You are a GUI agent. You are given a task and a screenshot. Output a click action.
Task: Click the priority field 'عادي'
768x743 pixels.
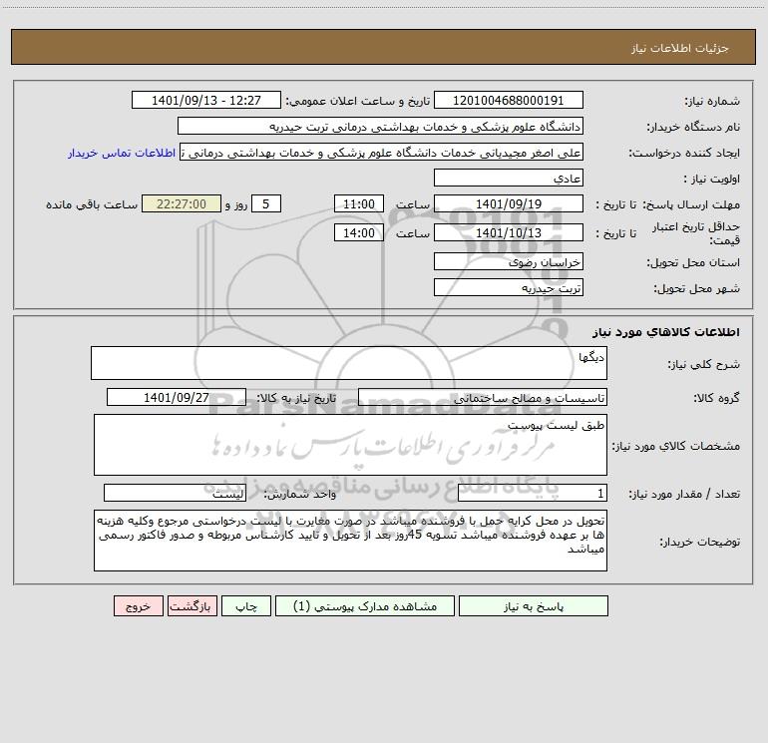point(509,178)
